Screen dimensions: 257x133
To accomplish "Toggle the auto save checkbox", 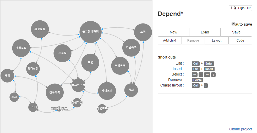I will coord(233,24).
